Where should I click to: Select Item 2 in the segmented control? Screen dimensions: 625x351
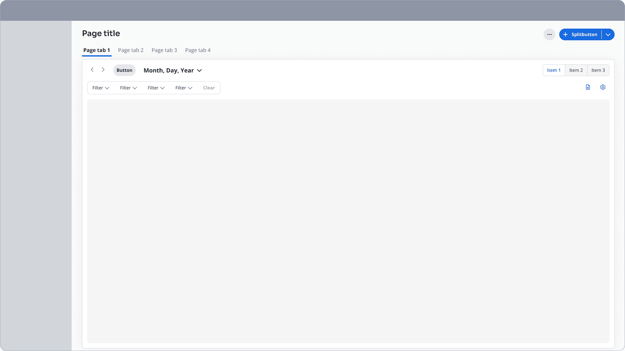(576, 70)
